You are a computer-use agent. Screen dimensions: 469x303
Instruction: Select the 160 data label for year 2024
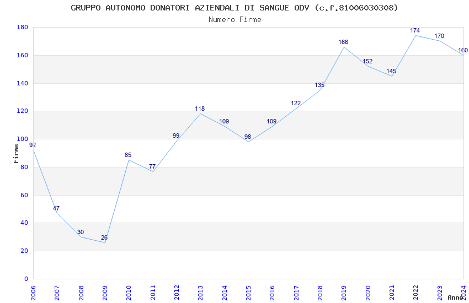(463, 50)
